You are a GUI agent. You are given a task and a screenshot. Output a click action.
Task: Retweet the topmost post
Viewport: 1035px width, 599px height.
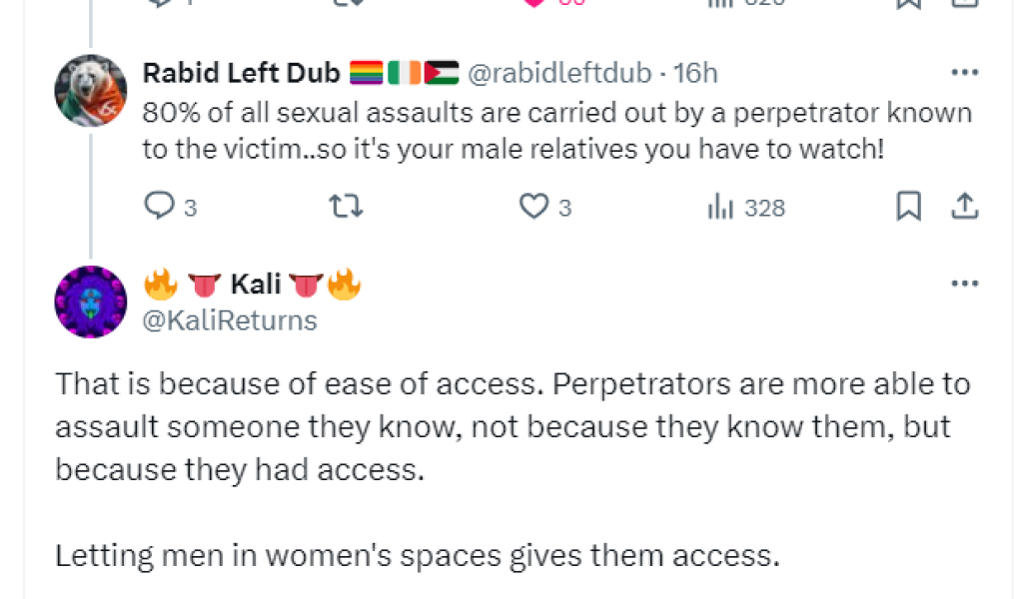pos(345,2)
